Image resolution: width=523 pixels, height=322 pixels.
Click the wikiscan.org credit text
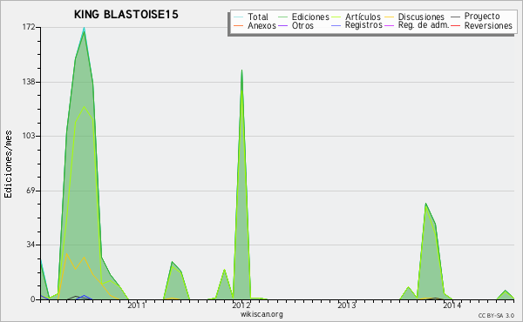(261, 314)
